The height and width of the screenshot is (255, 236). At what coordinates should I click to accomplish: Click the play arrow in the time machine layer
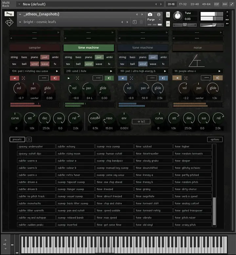coord(69,78)
